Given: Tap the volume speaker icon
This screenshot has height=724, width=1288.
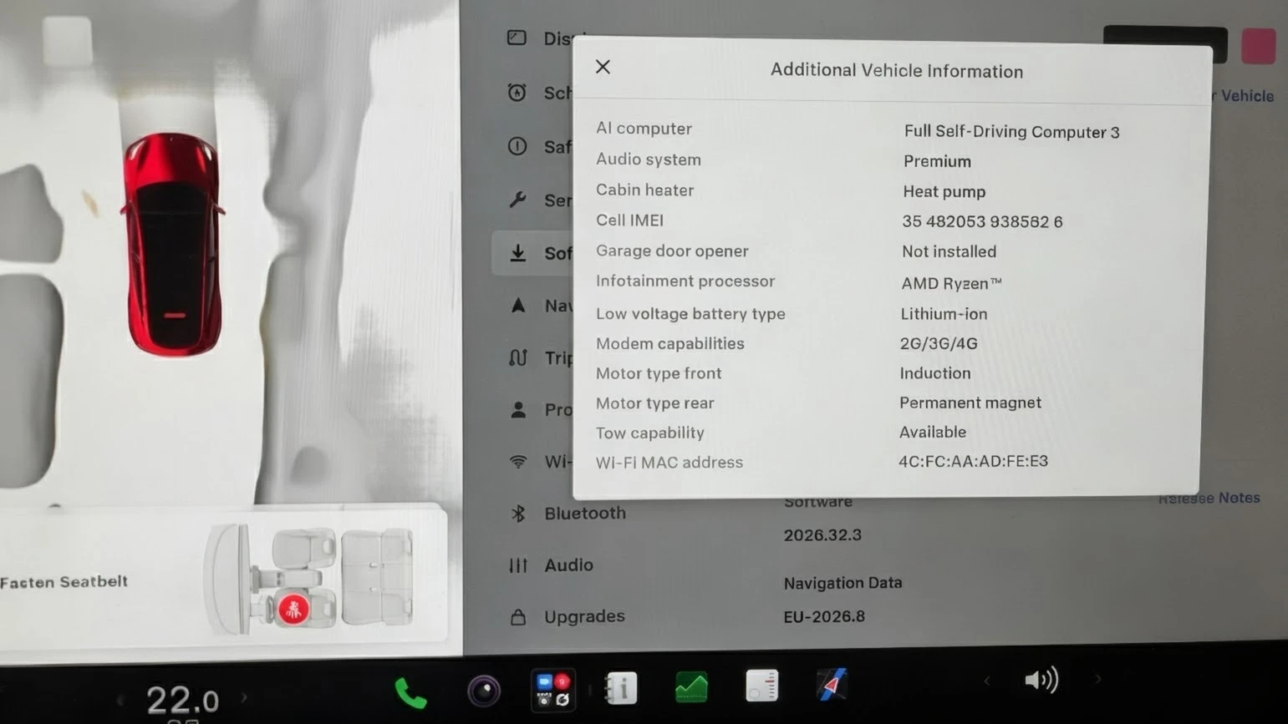Looking at the screenshot, I should 1041,680.
